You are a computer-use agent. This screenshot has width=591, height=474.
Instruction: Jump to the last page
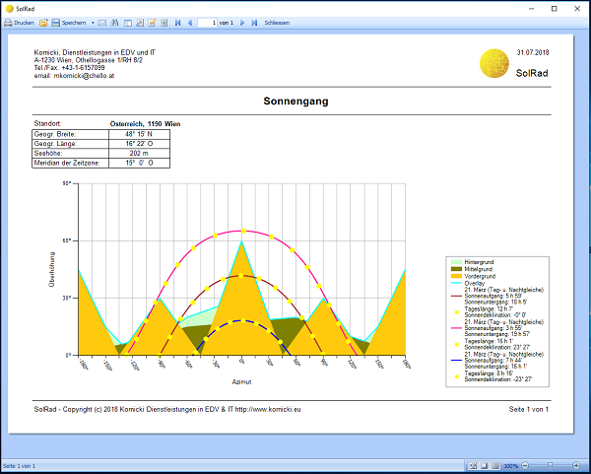click(254, 22)
